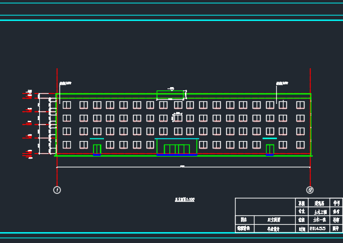The width and height of the screenshot is (343, 243).
Task: Select the small green door right of the main entrance
Action: (x=270, y=149)
